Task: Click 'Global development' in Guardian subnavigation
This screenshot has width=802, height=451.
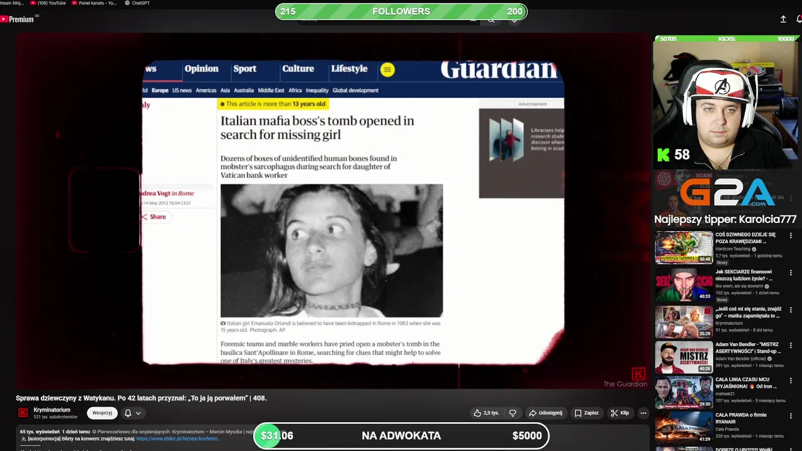Action: pos(355,90)
